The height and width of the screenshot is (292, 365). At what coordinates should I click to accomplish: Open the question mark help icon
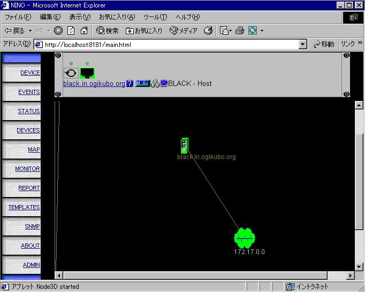[130, 83]
